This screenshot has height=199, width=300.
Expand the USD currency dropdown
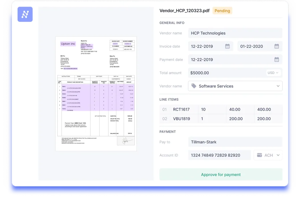pos(273,73)
